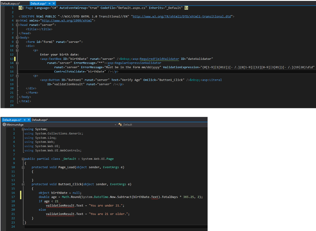316x231 pixels.
Task: Switch to Default.aspx tab in bottom editor
Action: [x=39, y=120]
